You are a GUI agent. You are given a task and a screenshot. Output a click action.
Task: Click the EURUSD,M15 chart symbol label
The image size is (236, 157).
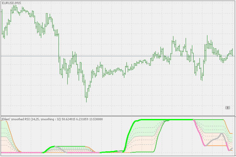click(x=11, y=3)
